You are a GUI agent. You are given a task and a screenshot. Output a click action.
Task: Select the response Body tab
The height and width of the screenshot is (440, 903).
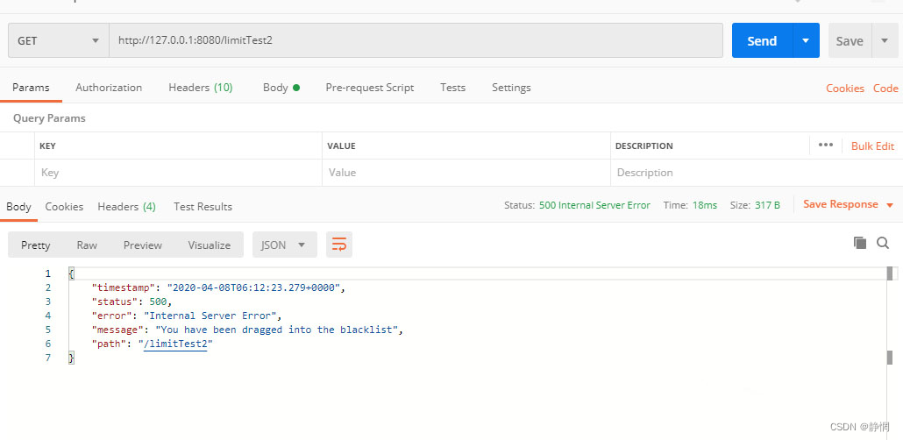(x=18, y=206)
